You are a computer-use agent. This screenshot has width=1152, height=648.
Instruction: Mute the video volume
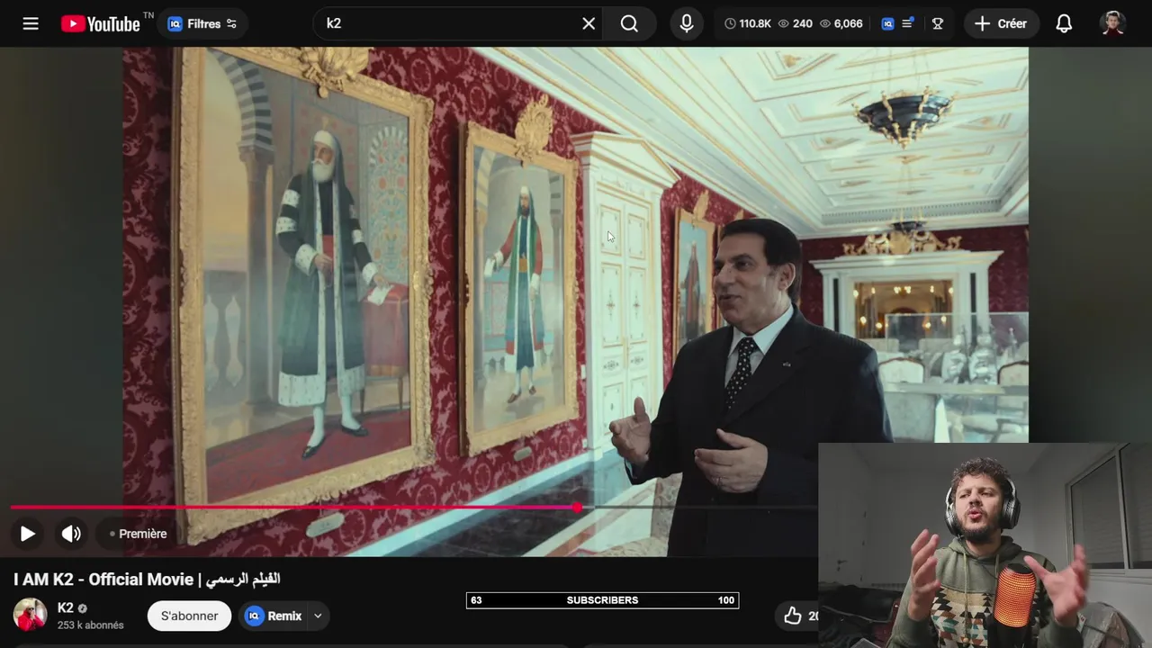[71, 534]
